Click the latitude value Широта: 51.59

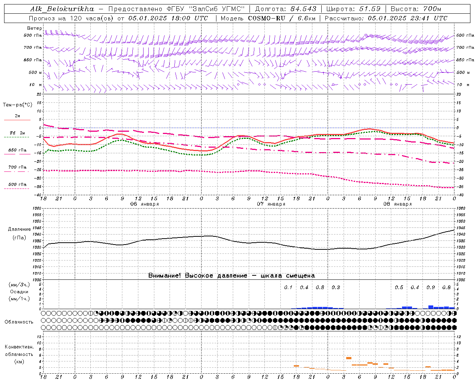353,9
